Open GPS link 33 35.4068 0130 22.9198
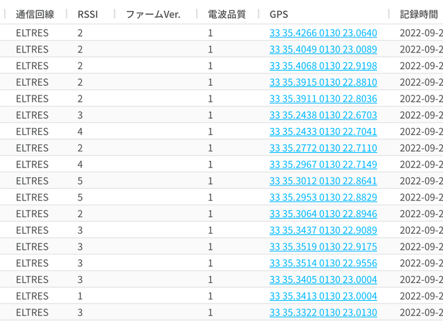Image resolution: width=443 pixels, height=332 pixels. (x=323, y=66)
